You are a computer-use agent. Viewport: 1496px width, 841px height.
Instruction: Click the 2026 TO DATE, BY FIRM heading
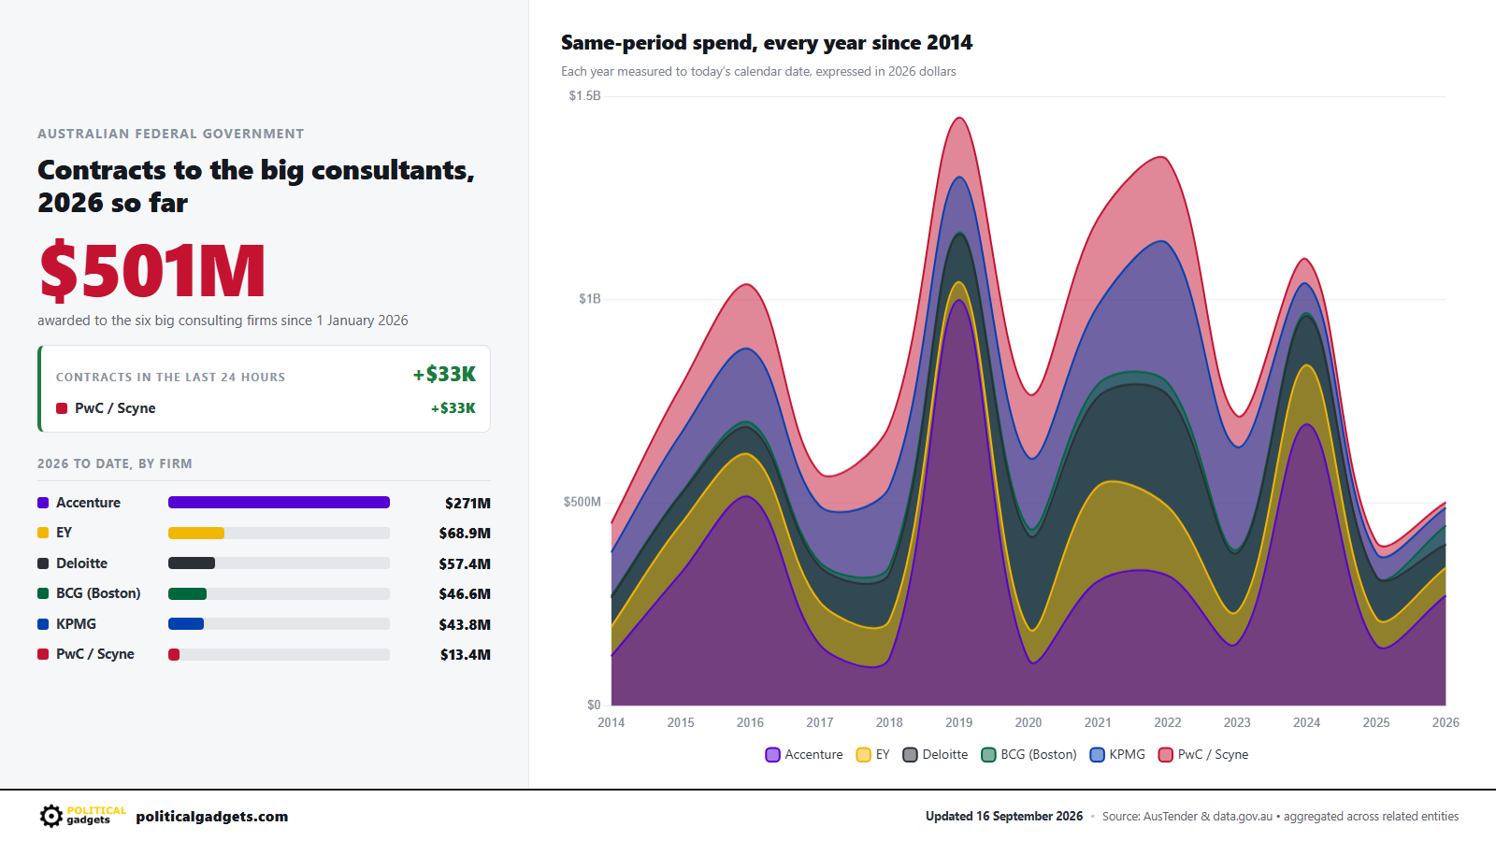click(x=115, y=463)
